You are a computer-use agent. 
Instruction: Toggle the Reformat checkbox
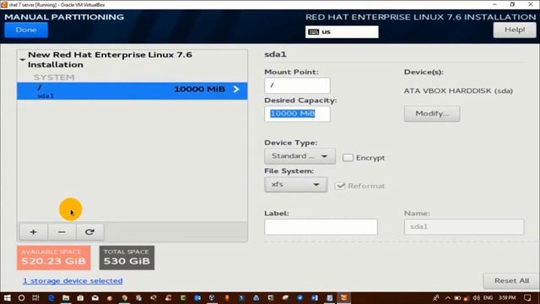click(340, 186)
